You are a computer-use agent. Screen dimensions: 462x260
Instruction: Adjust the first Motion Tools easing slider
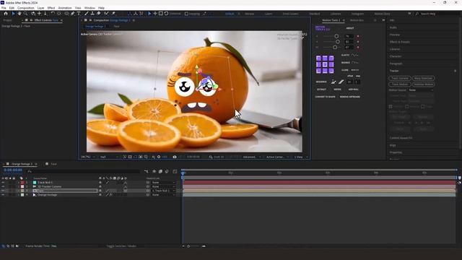[x=336, y=36]
